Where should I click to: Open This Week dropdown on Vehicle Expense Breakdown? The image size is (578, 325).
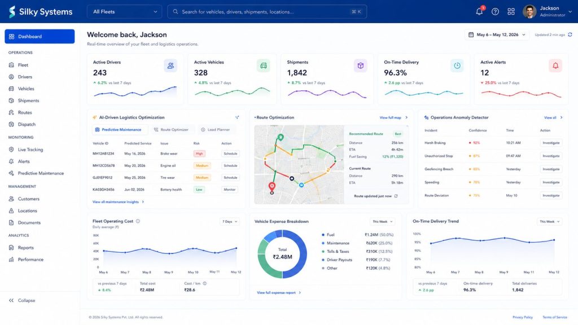pyautogui.click(x=383, y=221)
